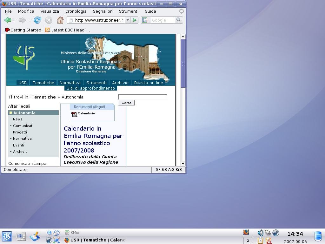Open the Calendario PDF attachment icon

click(74, 114)
